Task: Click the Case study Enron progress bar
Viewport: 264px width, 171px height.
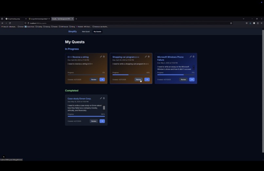Action: point(86,116)
